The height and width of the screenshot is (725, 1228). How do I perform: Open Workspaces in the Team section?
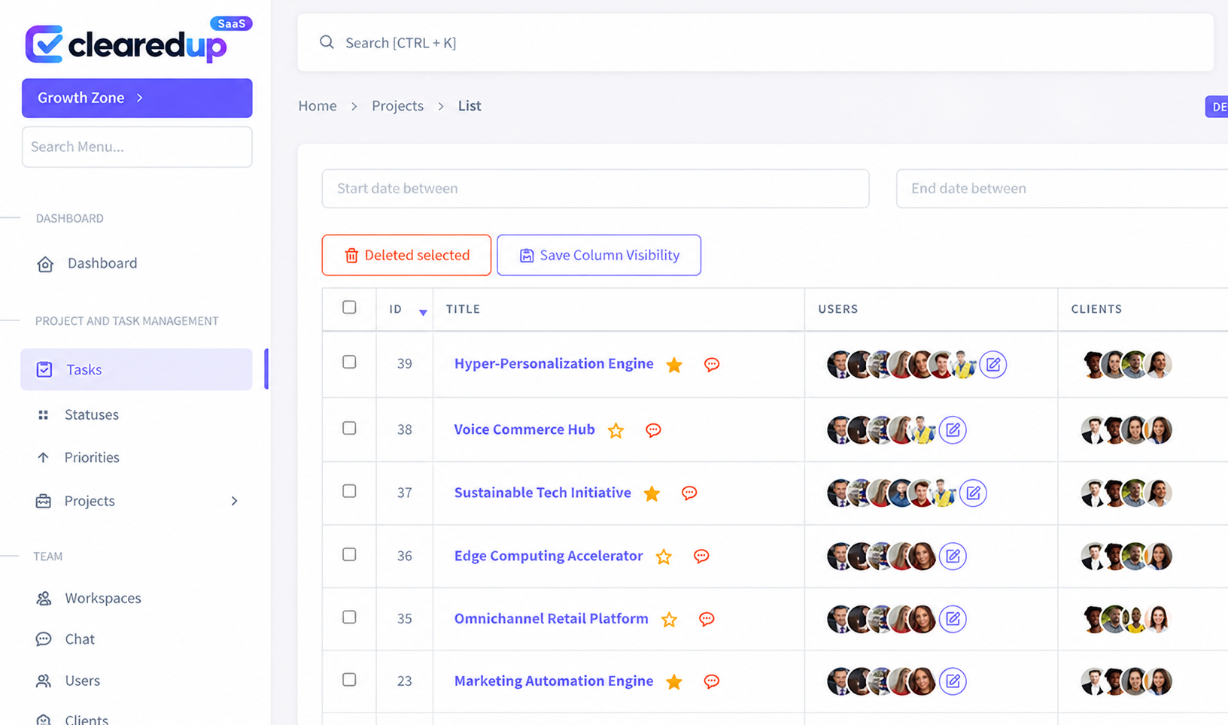[102, 598]
